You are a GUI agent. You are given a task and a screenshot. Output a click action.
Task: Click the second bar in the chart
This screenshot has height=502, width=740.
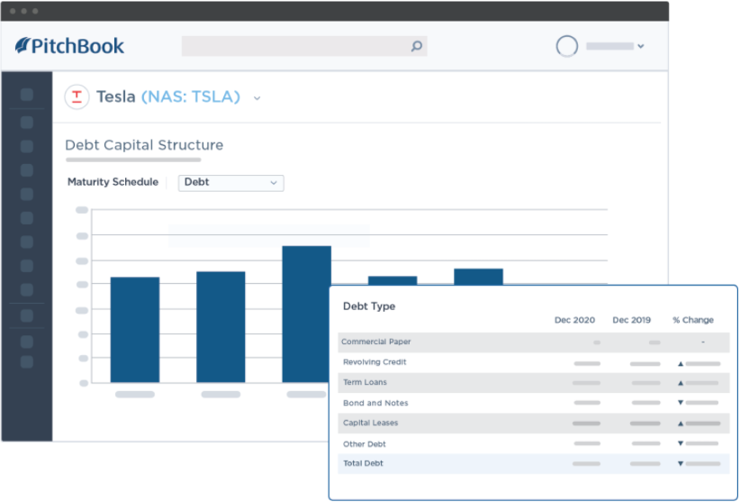[221, 327]
